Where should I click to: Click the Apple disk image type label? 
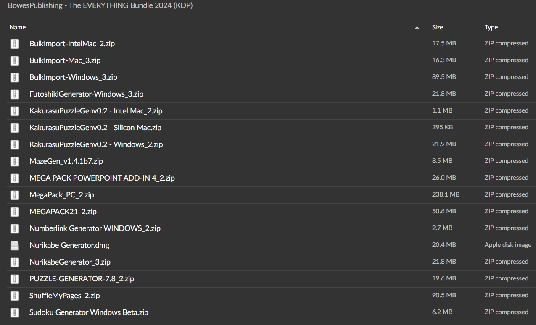point(508,245)
